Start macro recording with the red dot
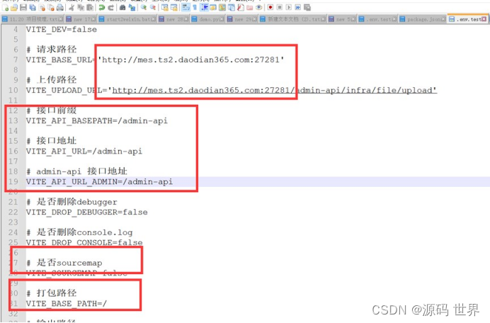 tap(270, 8)
